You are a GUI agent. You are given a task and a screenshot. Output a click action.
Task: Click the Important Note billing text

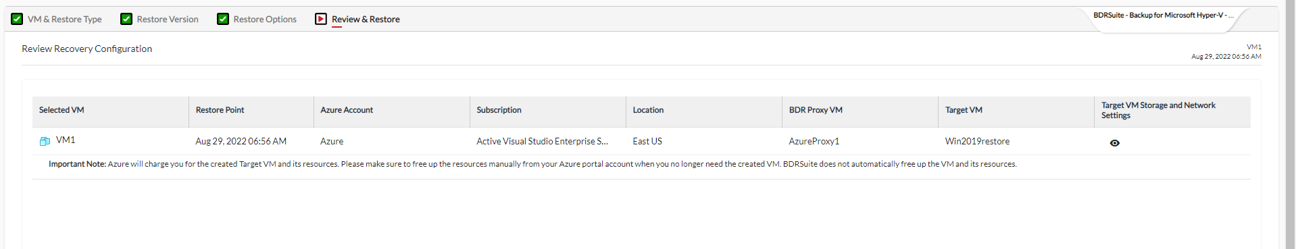(x=532, y=164)
